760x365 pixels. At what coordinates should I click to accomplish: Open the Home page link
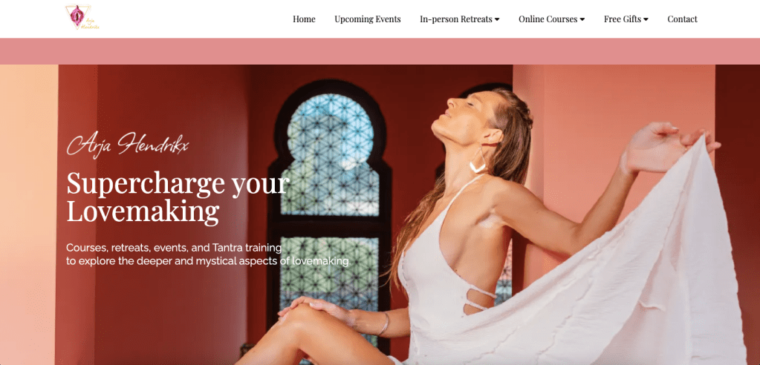304,19
